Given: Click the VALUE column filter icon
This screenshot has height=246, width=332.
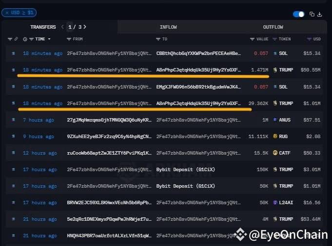Looking at the screenshot, I should click(252, 39).
